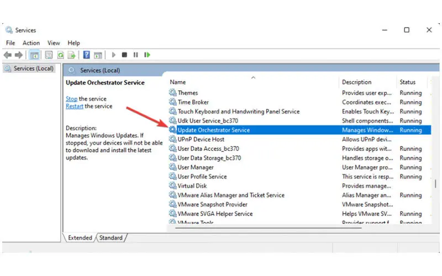Open the Action menu

point(31,43)
